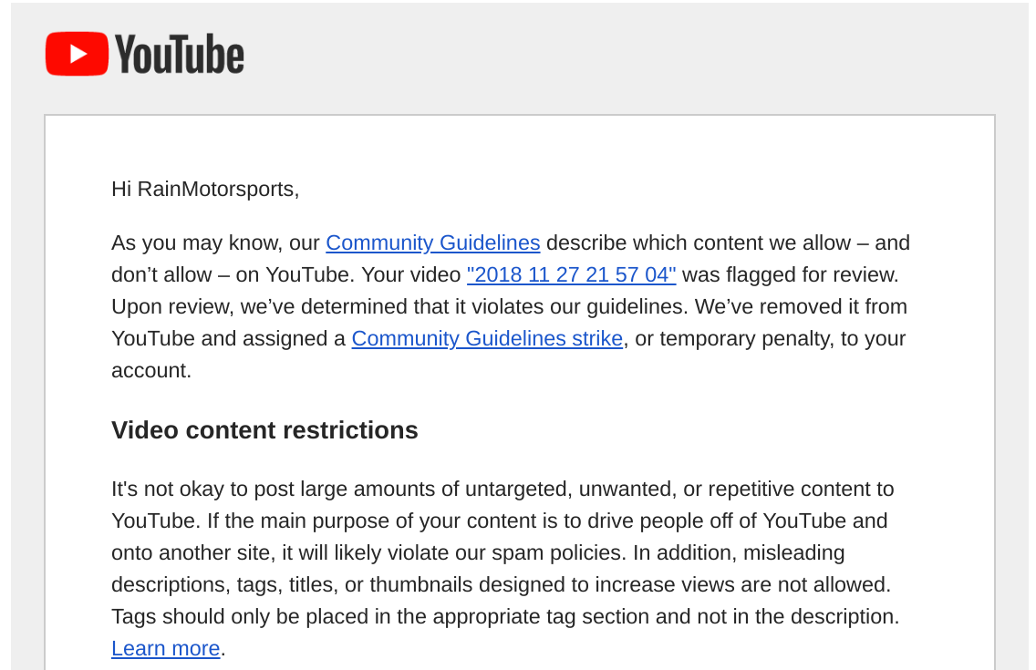Click the Video content restrictions heading
1036x670 pixels.
pyautogui.click(x=264, y=430)
